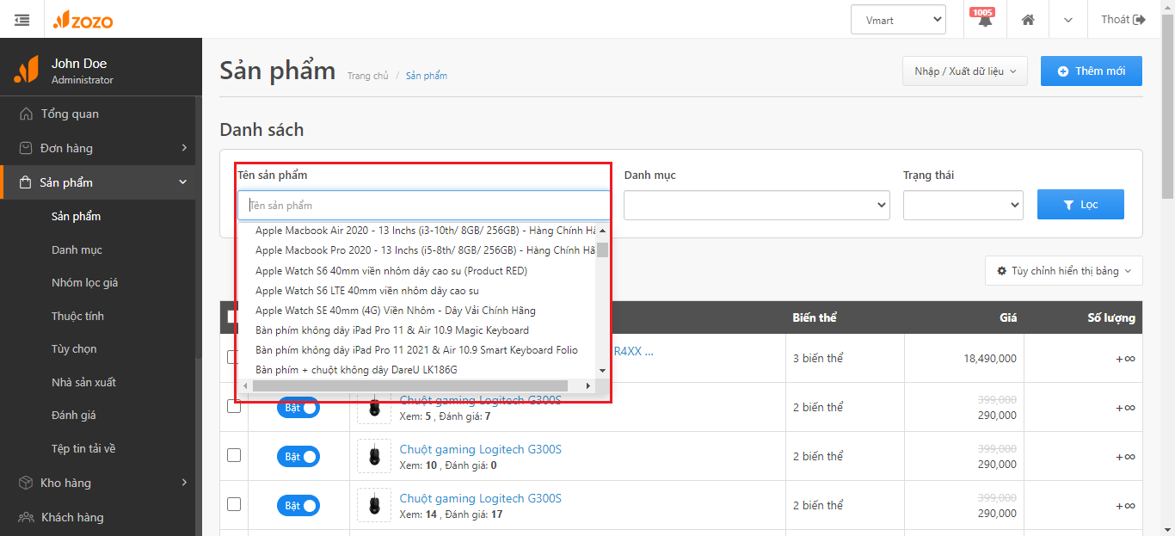Screen dimensions: 1175x536
Task: Click the Trang chủ breadcrumb link
Action: 368,76
